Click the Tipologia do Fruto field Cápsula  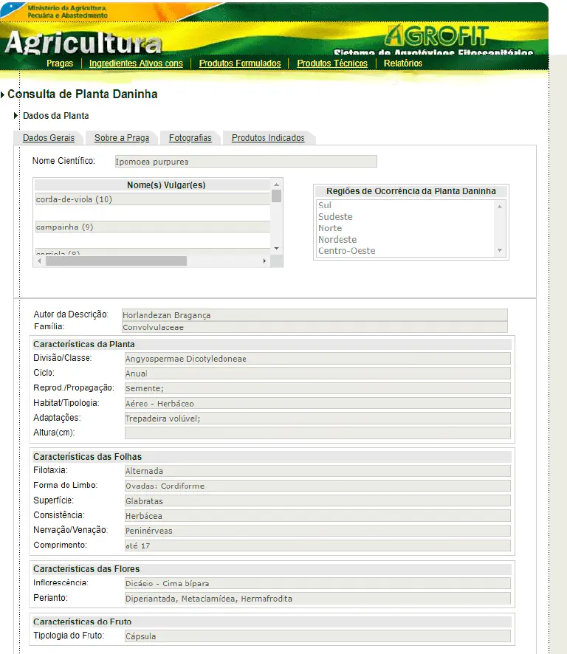[x=317, y=636]
